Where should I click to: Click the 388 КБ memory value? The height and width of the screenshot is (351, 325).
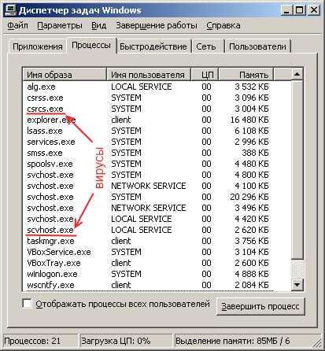coord(255,153)
